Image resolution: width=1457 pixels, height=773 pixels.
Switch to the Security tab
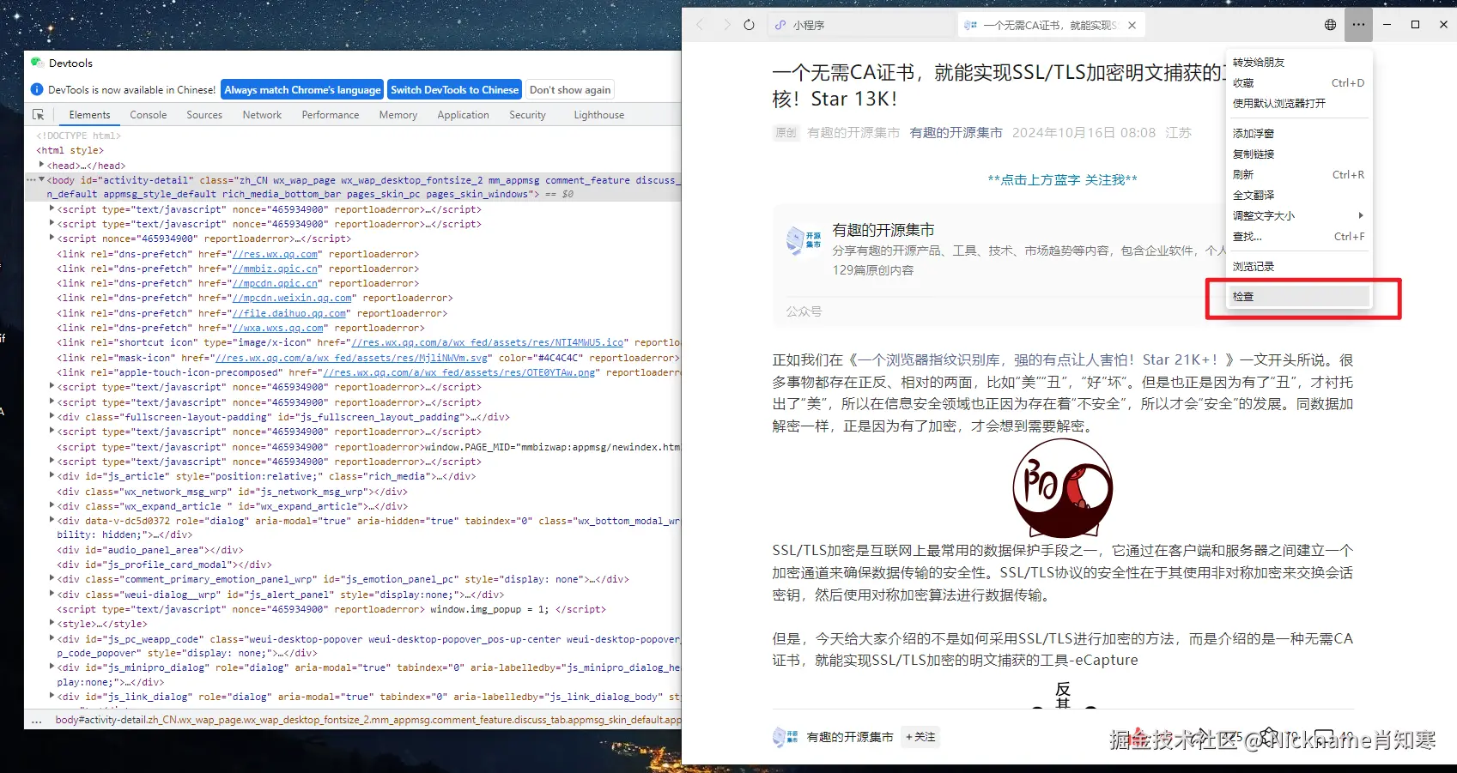[x=527, y=115]
